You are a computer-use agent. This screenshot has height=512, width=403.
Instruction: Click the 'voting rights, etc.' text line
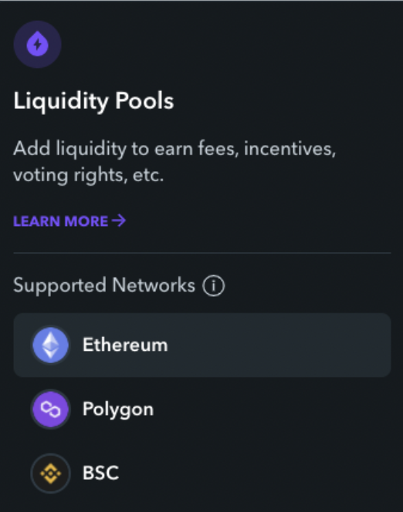pos(88,176)
